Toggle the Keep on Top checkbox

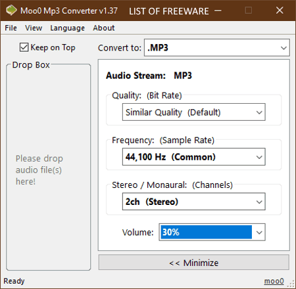pyautogui.click(x=24, y=47)
